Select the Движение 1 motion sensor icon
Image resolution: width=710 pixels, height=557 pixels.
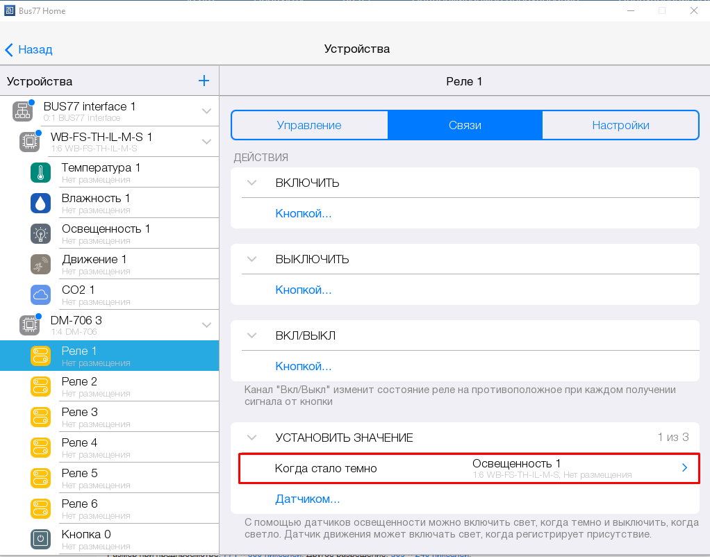41,264
